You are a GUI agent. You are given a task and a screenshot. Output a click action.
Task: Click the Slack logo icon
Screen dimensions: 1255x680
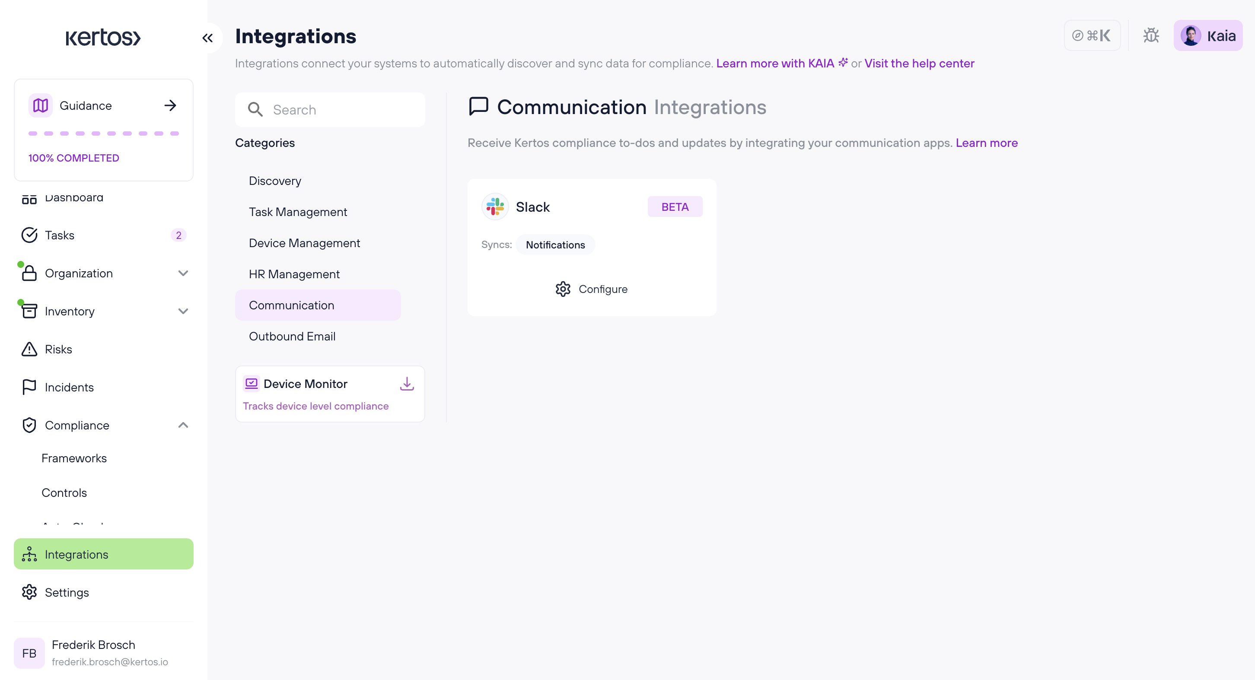coord(495,207)
